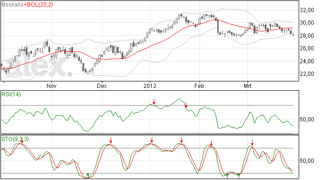Select the +BOL(20;2) indicator label
This screenshot has width=321, height=180.
[x=38, y=5]
